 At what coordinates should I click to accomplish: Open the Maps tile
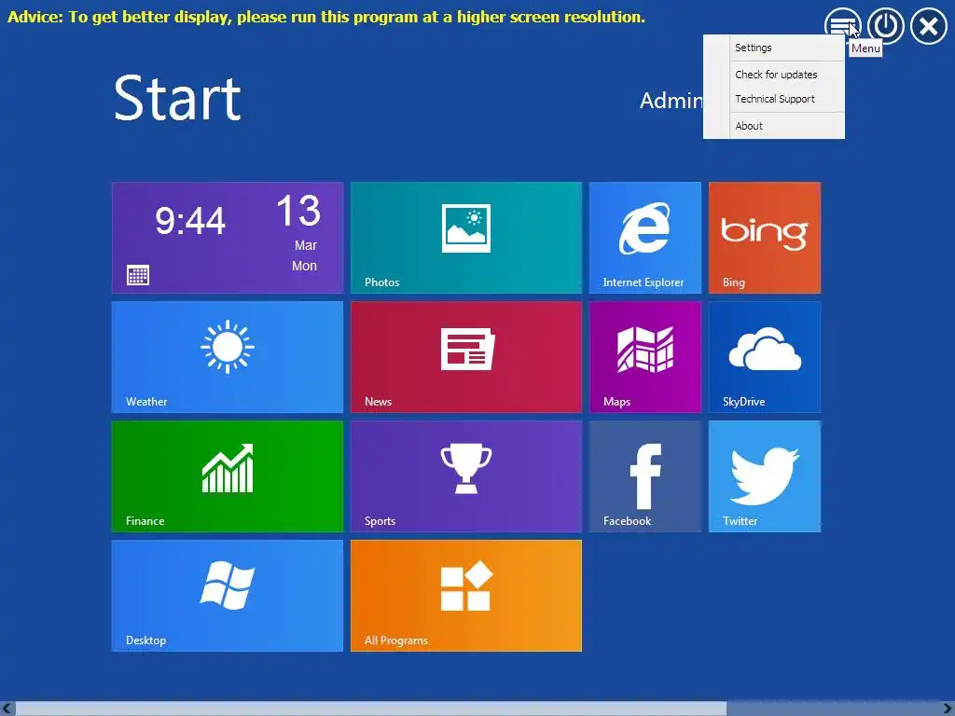tap(645, 357)
